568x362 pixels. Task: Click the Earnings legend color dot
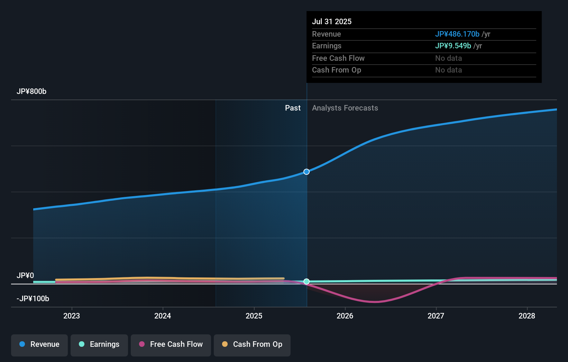click(x=81, y=344)
